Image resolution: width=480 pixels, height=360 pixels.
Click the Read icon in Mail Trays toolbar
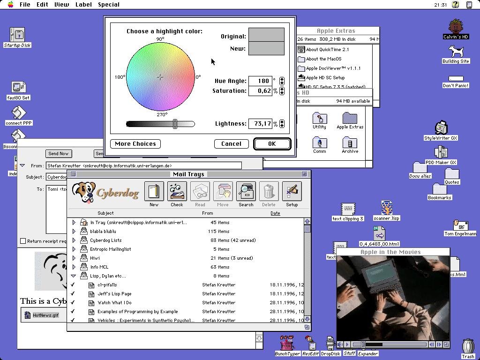click(x=200, y=192)
